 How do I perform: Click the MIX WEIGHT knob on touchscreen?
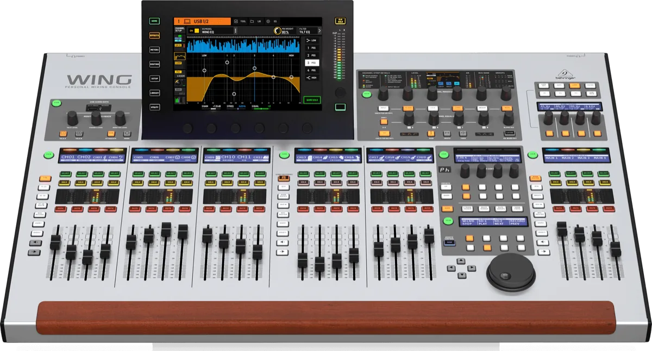click(278, 31)
